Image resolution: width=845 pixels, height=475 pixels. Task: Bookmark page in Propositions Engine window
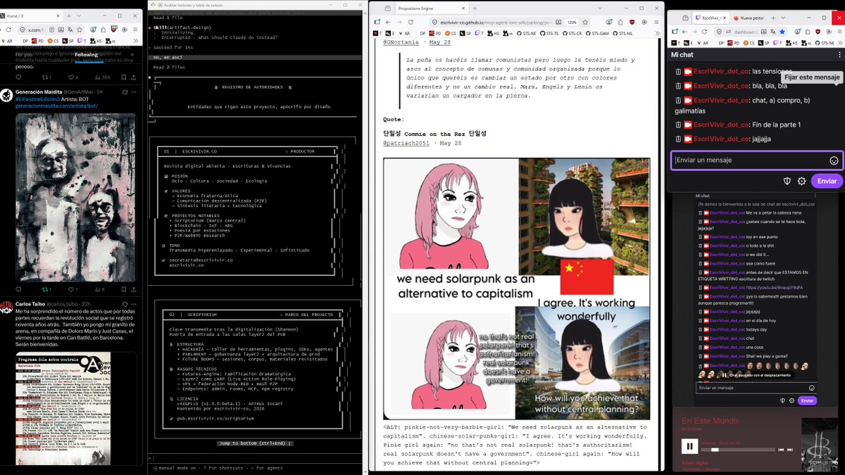coord(585,23)
